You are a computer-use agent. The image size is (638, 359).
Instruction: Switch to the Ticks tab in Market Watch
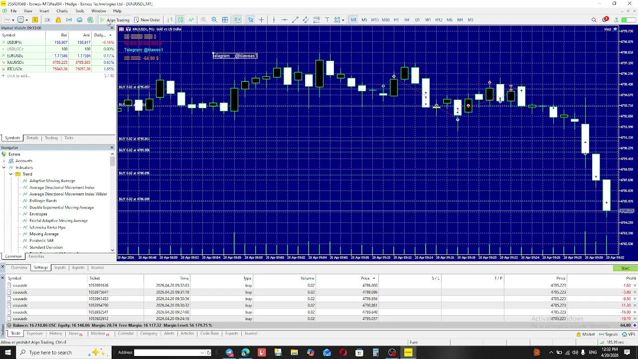click(69, 138)
